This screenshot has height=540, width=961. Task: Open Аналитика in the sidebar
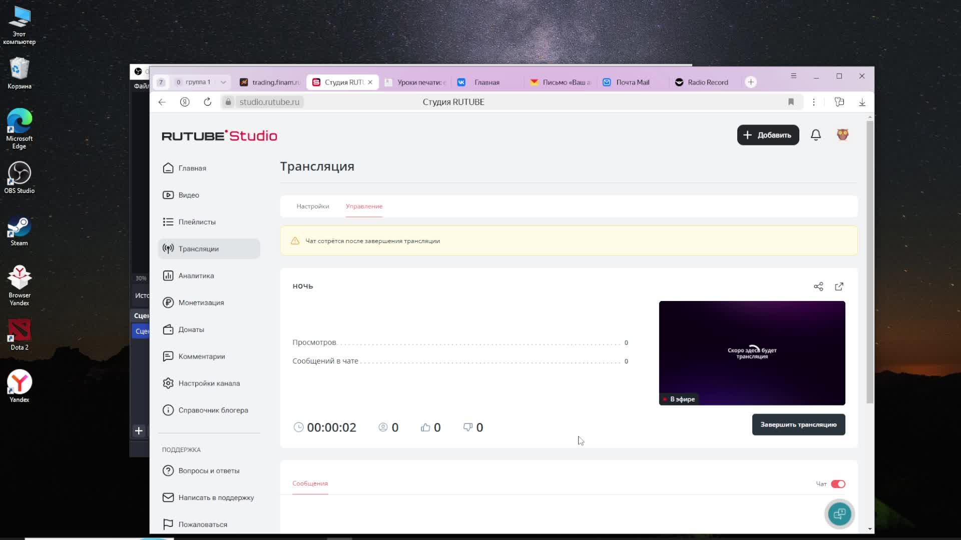196,275
